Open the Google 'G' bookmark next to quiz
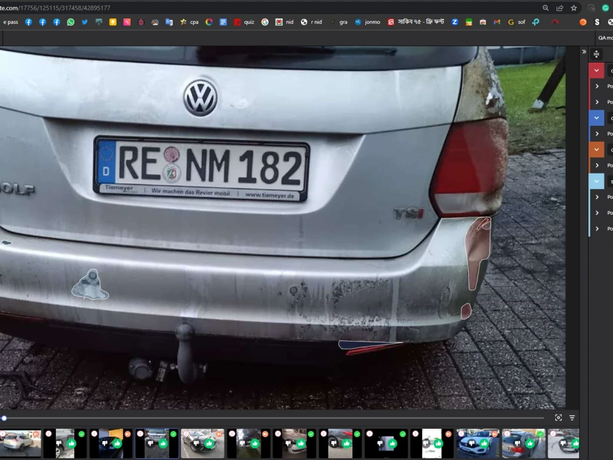 (265, 22)
